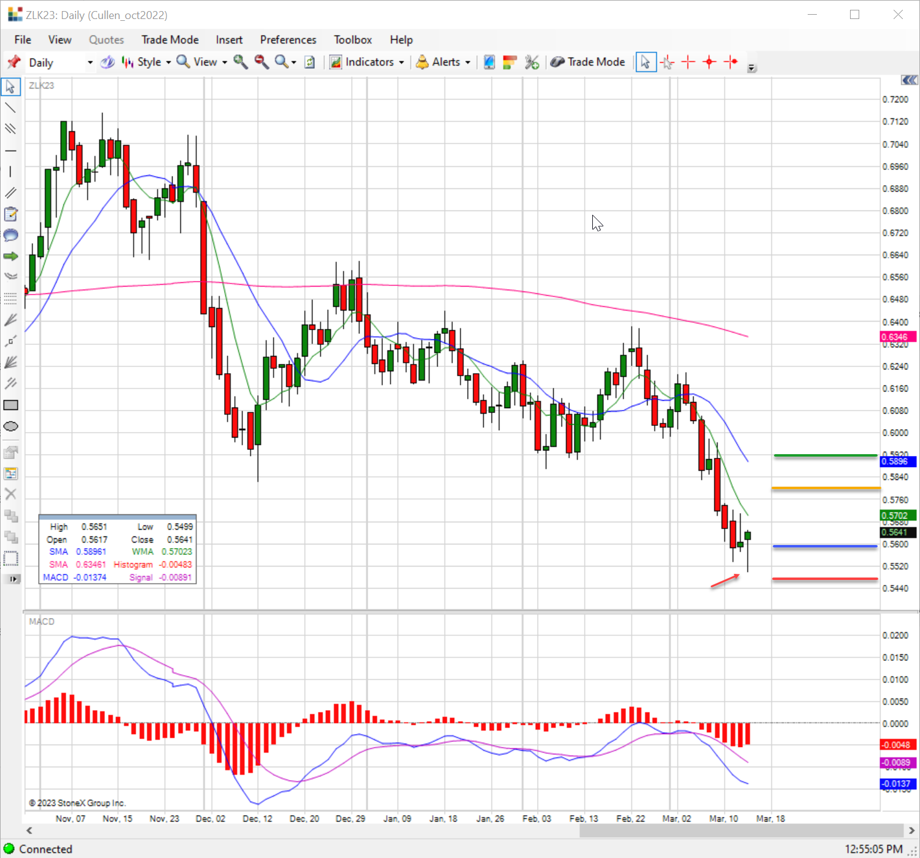Expand the Indicators dropdown
The height and width of the screenshot is (858, 920).
coord(367,62)
